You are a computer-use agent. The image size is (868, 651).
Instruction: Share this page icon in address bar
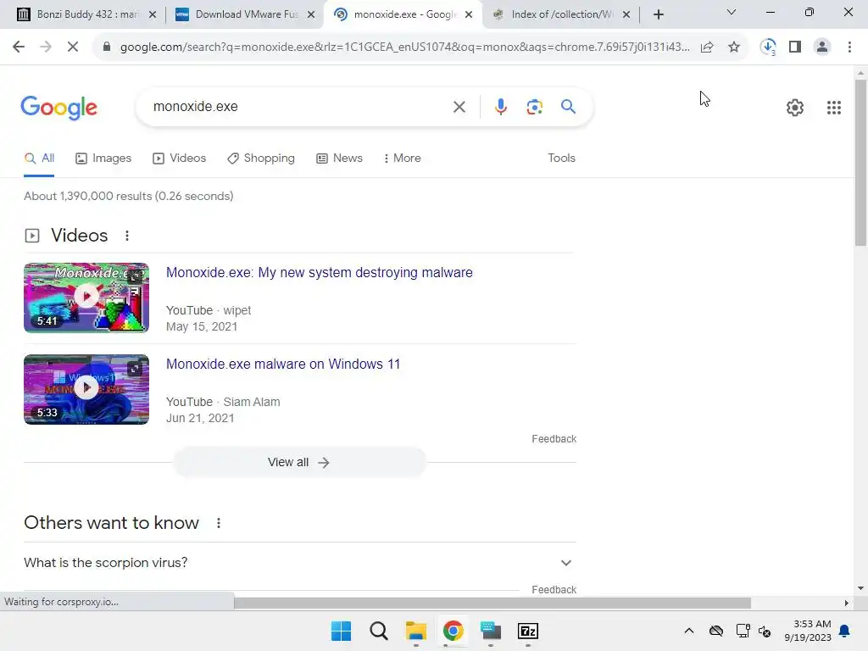[x=707, y=47]
